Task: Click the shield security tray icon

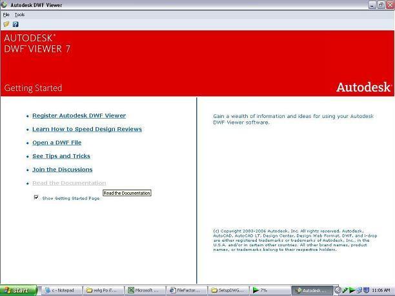Action: click(x=367, y=290)
